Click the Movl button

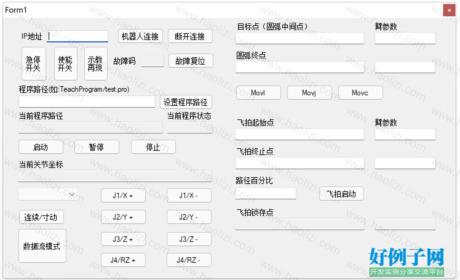[258, 93]
